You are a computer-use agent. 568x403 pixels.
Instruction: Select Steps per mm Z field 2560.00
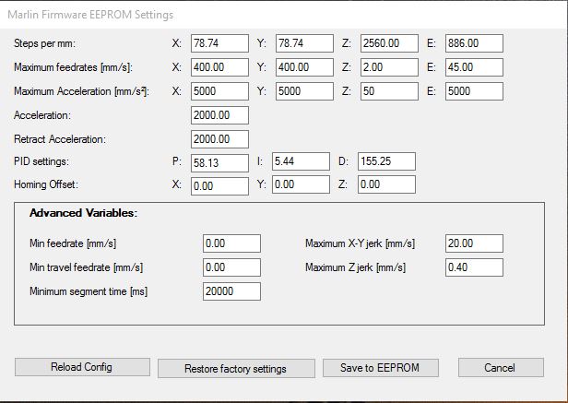pos(389,43)
